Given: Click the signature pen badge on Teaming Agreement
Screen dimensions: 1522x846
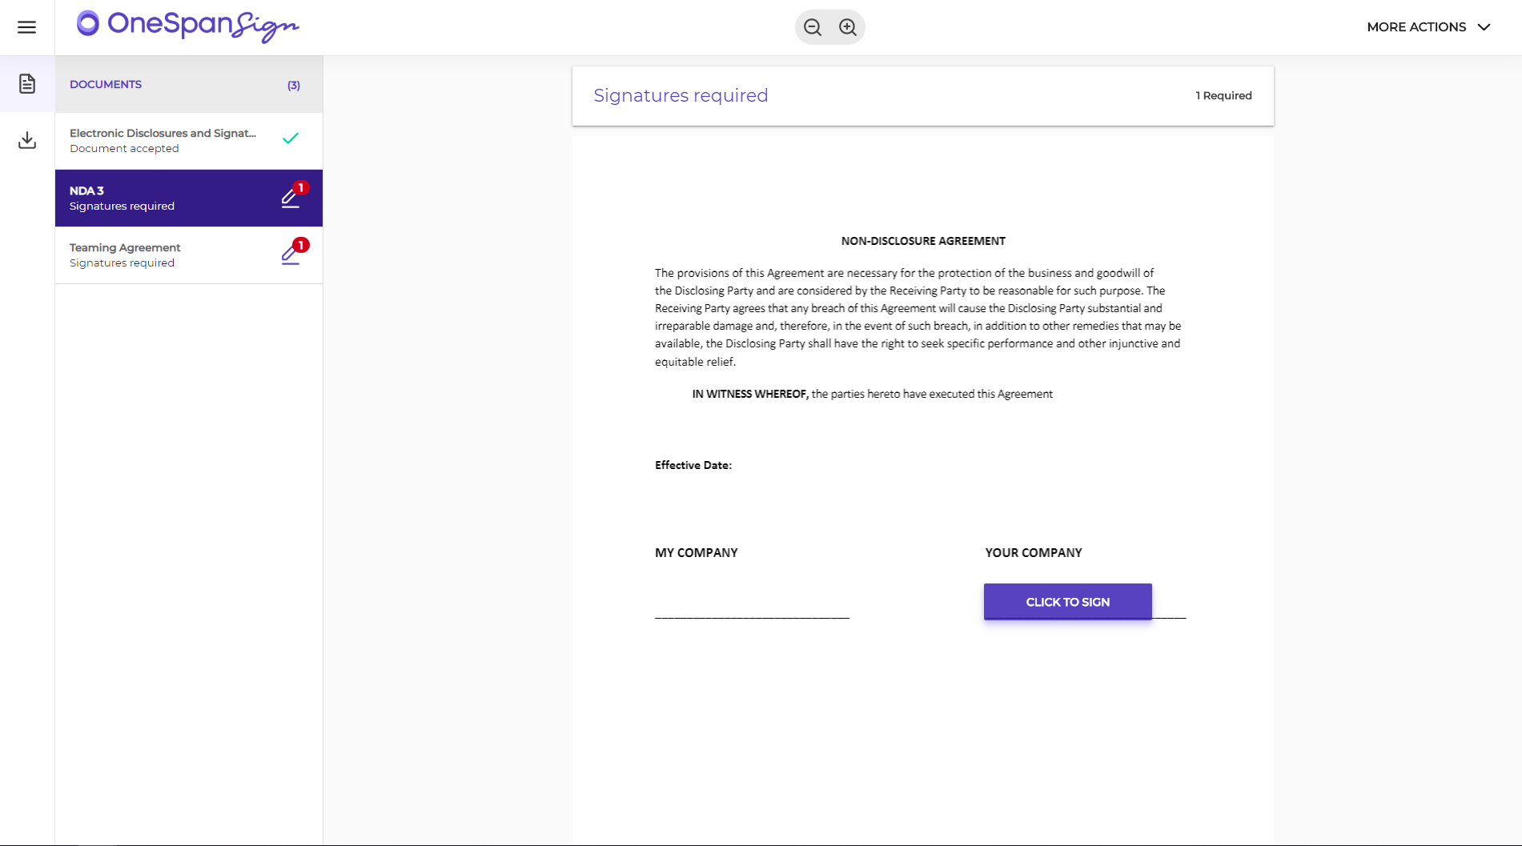Looking at the screenshot, I should (x=290, y=256).
